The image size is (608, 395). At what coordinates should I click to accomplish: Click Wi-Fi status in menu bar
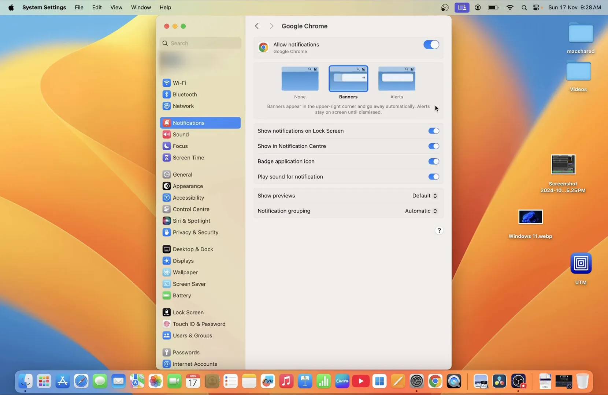[x=509, y=7]
